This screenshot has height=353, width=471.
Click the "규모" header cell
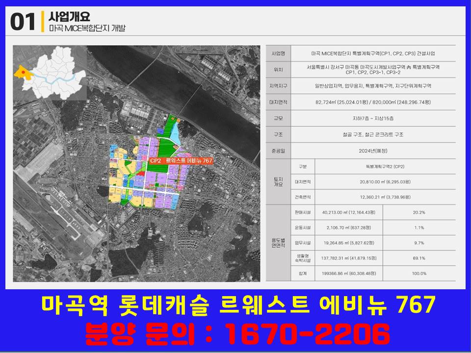click(x=278, y=118)
